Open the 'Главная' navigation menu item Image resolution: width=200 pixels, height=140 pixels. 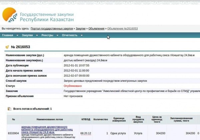(x=8, y=35)
